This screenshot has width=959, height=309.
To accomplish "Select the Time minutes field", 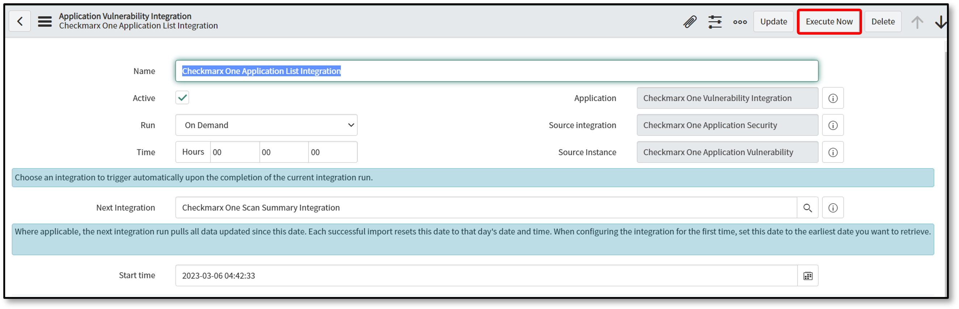I will [284, 152].
